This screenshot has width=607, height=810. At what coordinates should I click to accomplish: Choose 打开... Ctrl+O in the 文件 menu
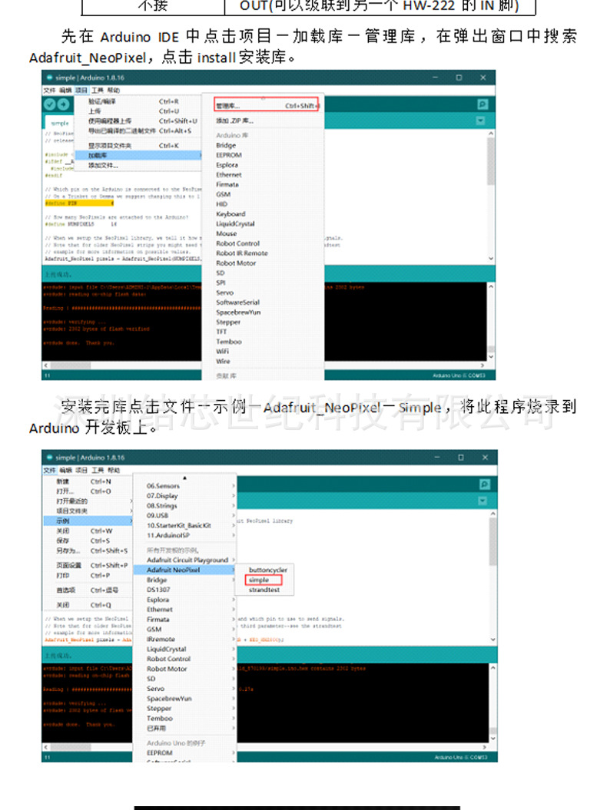coord(88,491)
